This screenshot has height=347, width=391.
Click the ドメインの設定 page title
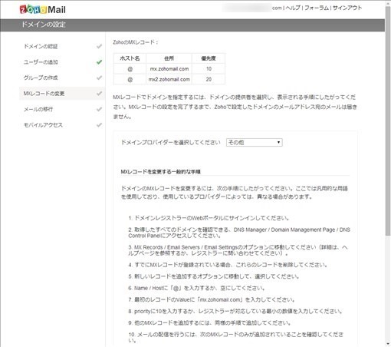tap(44, 25)
